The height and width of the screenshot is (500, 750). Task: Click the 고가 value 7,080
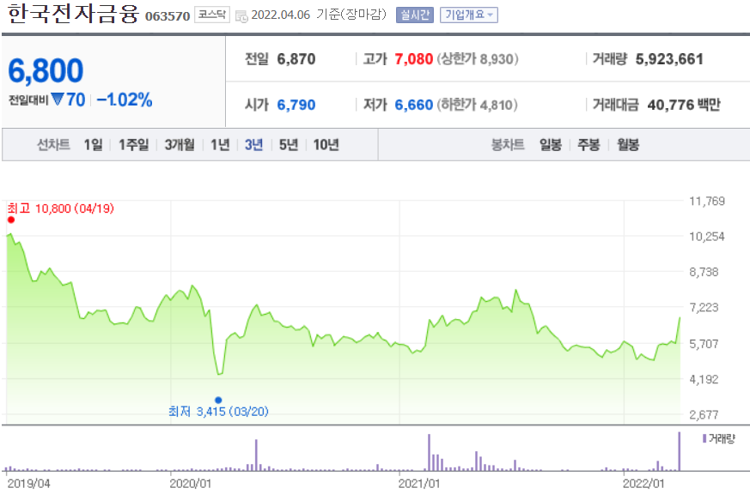[x=414, y=59]
